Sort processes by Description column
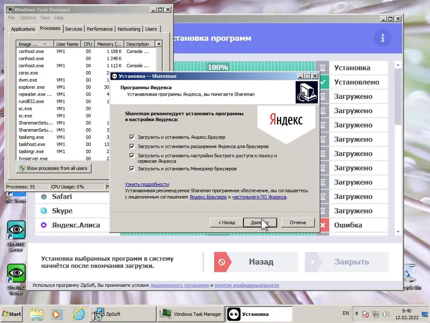The image size is (430, 323). click(x=139, y=44)
